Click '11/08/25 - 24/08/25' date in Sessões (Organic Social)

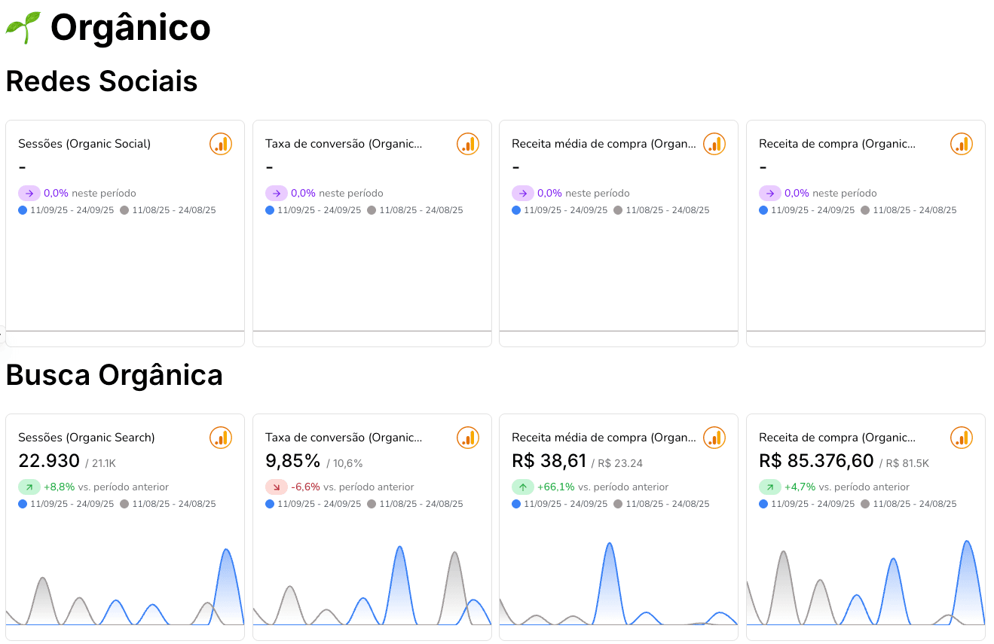coord(174,210)
